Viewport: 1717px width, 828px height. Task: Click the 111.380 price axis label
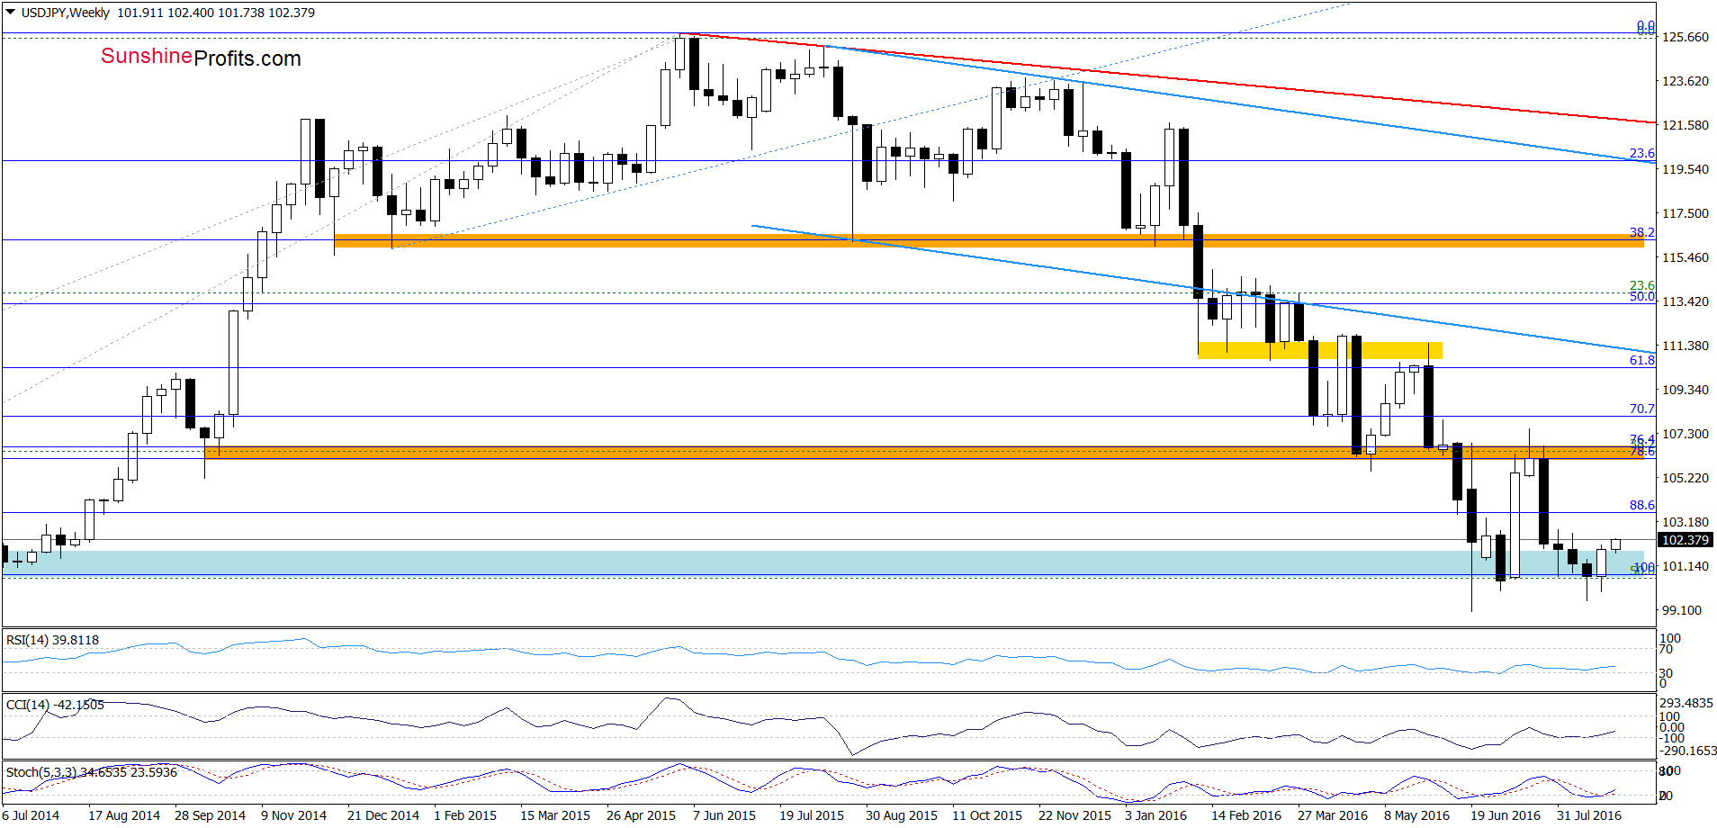point(1686,346)
